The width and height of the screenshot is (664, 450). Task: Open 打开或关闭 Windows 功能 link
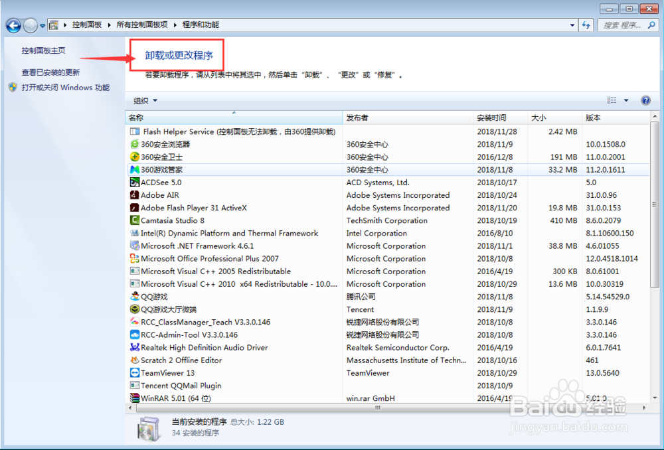66,88
